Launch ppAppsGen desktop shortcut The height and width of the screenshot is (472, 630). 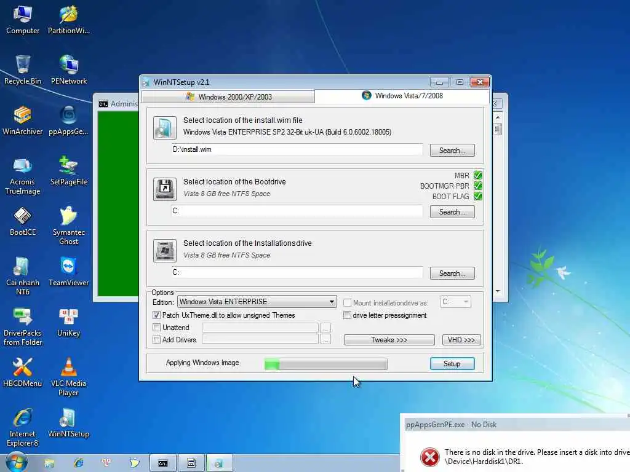coord(69,121)
